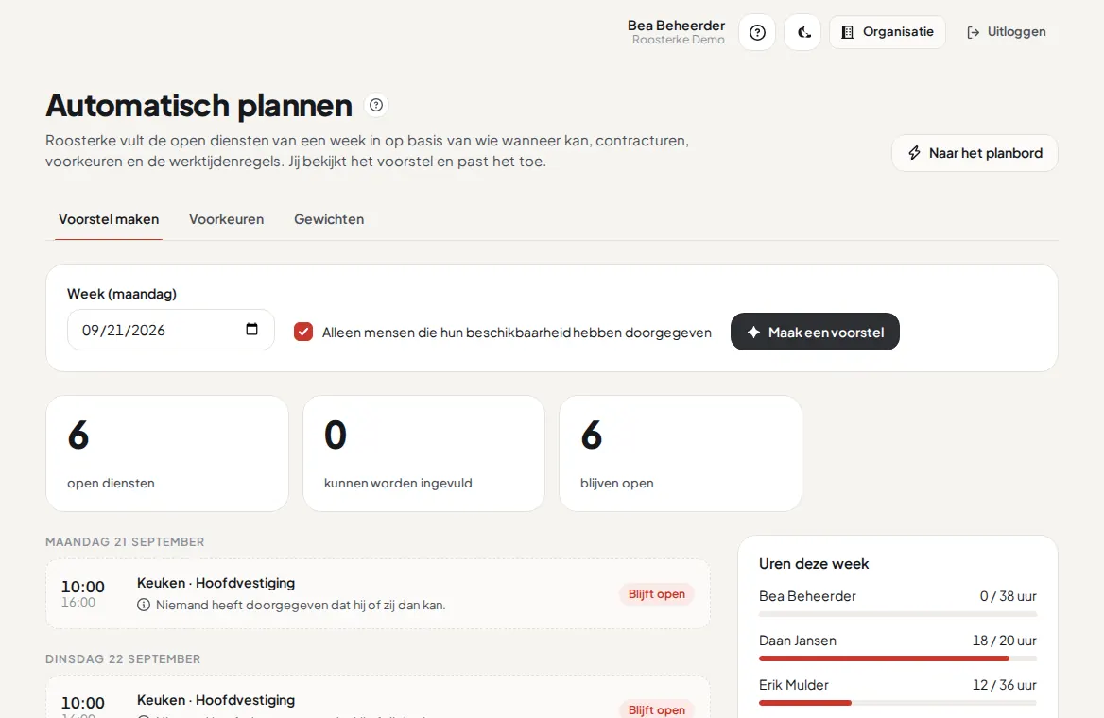1104x718 pixels.
Task: Click Uitloggen to sign out
Action: [x=1006, y=32]
